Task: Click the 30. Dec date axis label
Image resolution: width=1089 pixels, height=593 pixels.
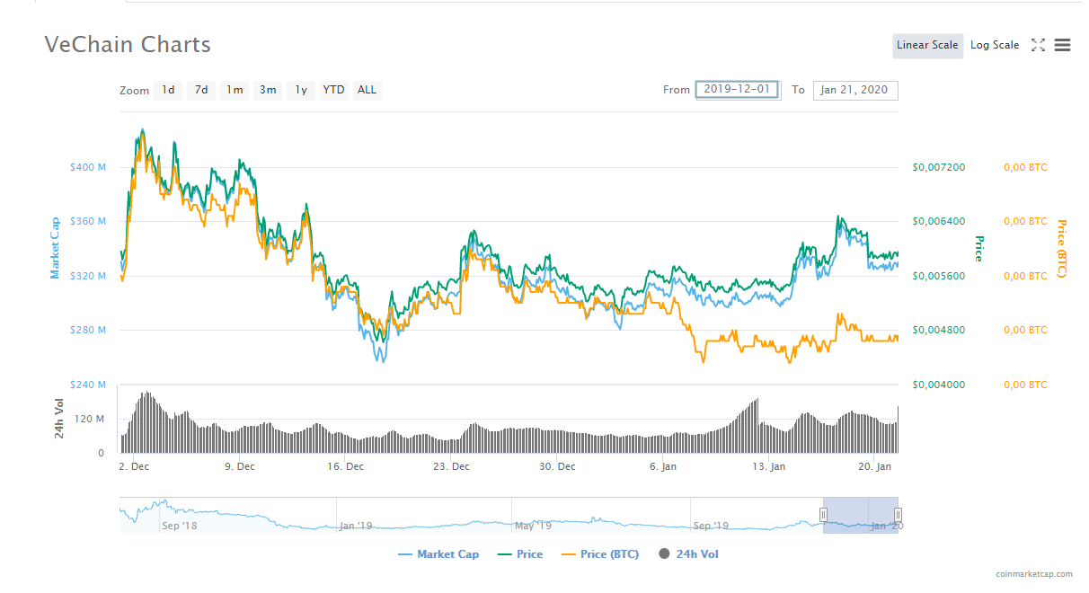Action: [x=557, y=466]
